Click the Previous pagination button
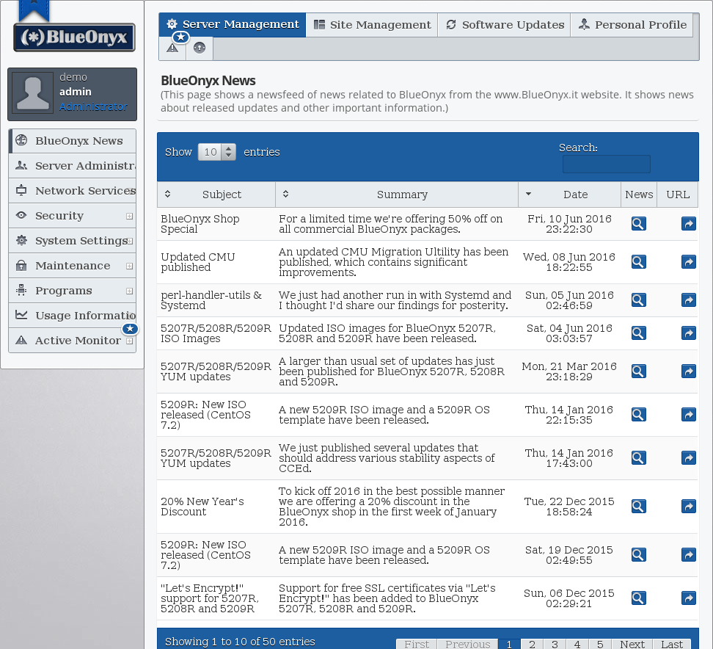 click(467, 645)
